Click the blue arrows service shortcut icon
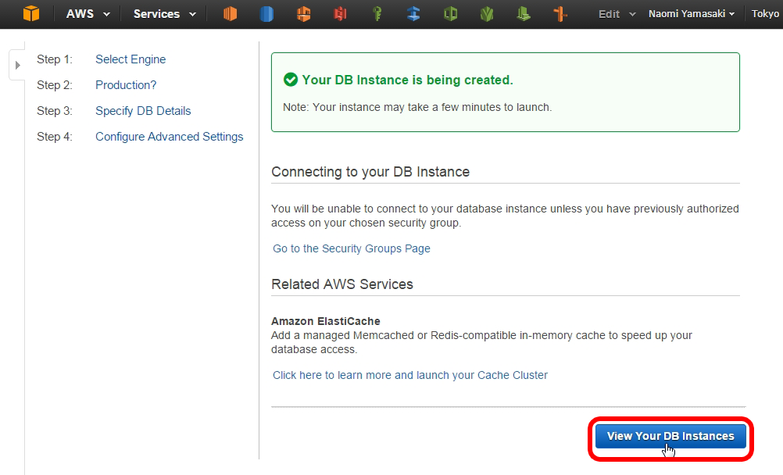The width and height of the screenshot is (783, 475). point(413,13)
